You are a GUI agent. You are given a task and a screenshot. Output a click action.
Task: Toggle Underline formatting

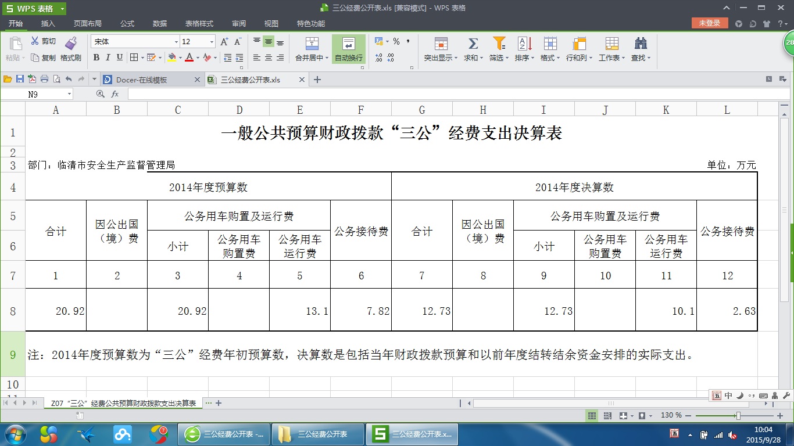click(x=120, y=57)
